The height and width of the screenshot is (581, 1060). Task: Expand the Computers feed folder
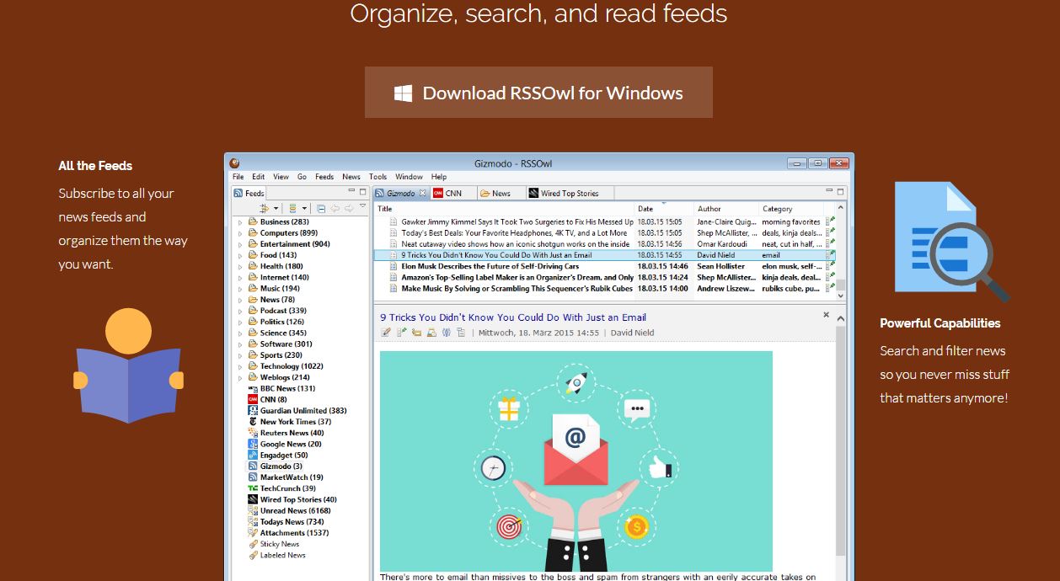point(239,233)
